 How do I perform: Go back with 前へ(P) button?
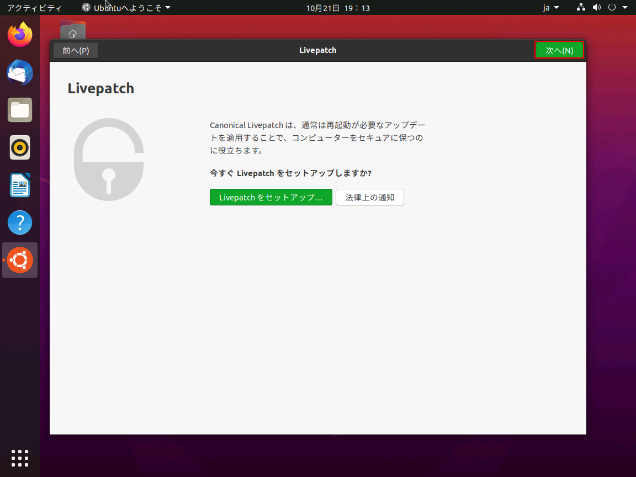(76, 50)
